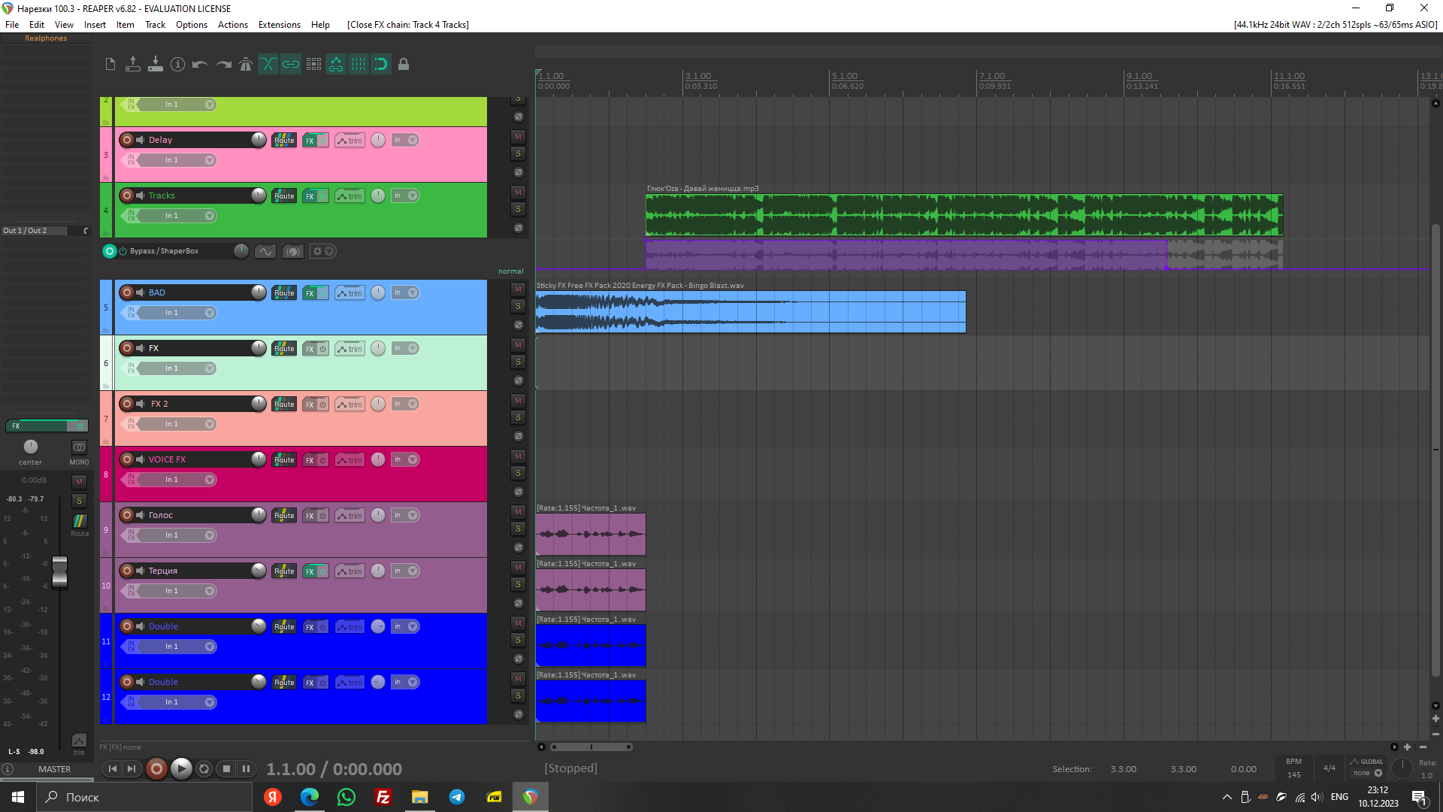Toggle the Bypass / ShaperBox envelope bypass

coord(123,251)
